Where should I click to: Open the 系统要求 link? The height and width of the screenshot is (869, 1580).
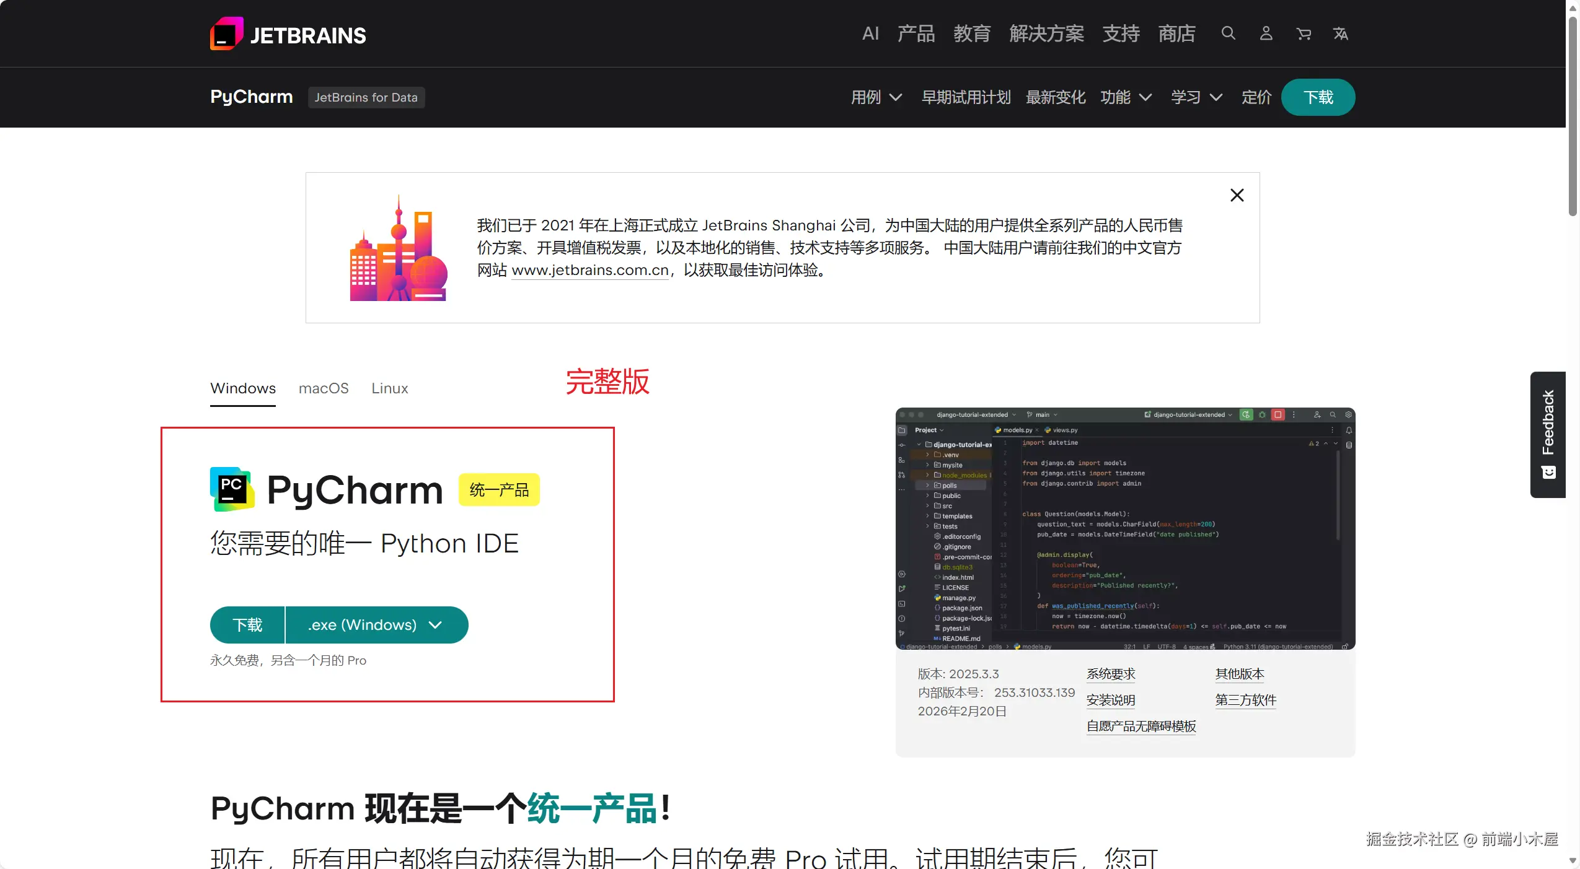pyautogui.click(x=1110, y=674)
